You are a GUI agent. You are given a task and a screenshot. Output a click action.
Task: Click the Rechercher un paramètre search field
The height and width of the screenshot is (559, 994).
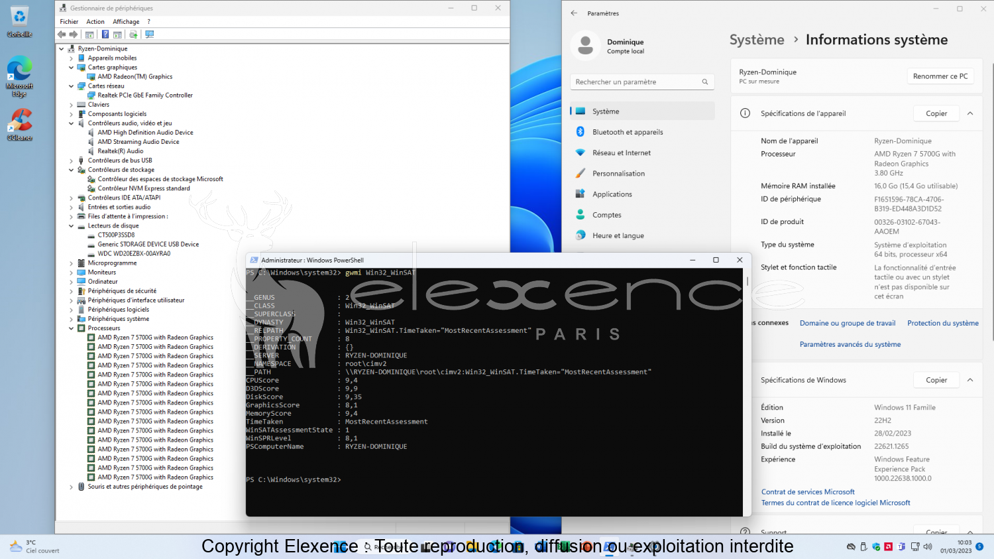[x=642, y=82]
